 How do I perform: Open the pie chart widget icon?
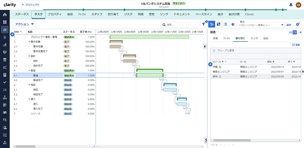click(233, 24)
